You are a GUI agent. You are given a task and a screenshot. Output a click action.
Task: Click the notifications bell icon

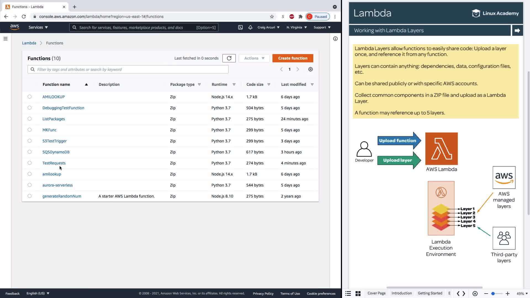point(250,27)
